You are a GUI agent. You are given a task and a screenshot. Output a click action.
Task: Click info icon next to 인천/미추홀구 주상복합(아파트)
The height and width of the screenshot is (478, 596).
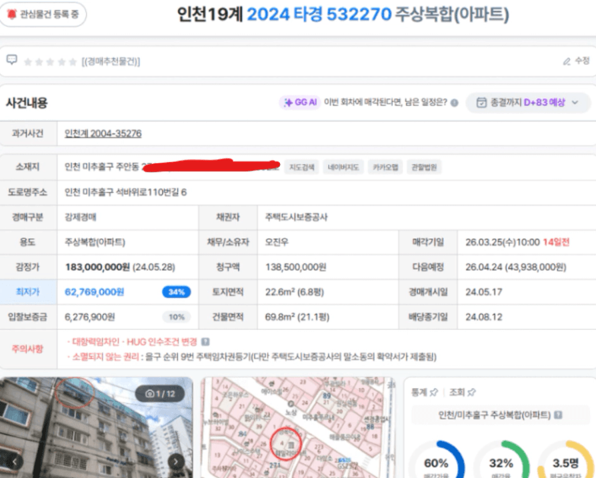pos(558,415)
